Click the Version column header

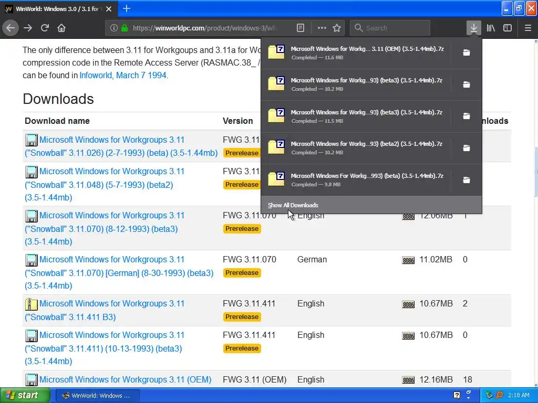coord(238,121)
